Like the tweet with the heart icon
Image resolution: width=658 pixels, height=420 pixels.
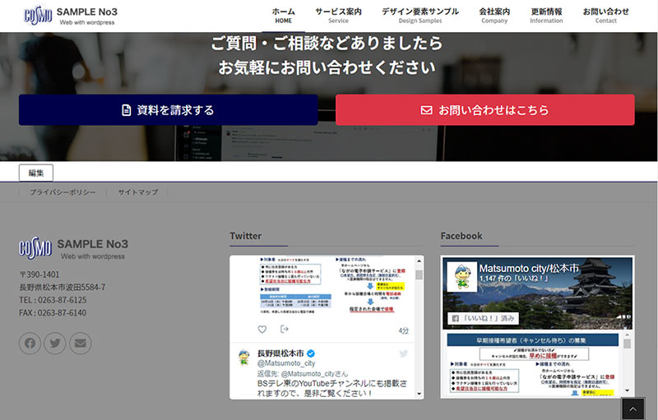click(x=262, y=330)
